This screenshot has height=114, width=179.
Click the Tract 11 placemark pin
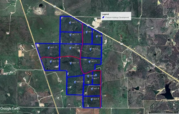71,63
